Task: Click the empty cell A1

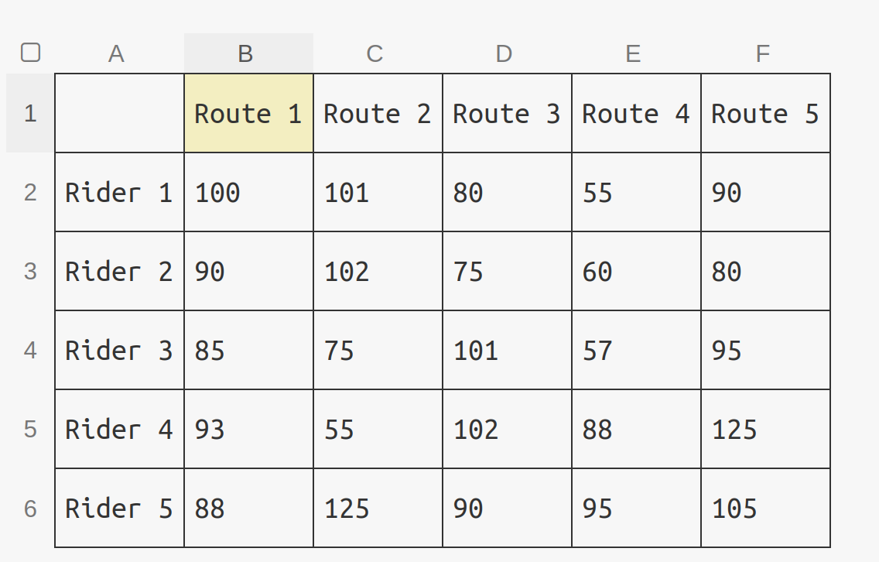Action: [x=119, y=113]
